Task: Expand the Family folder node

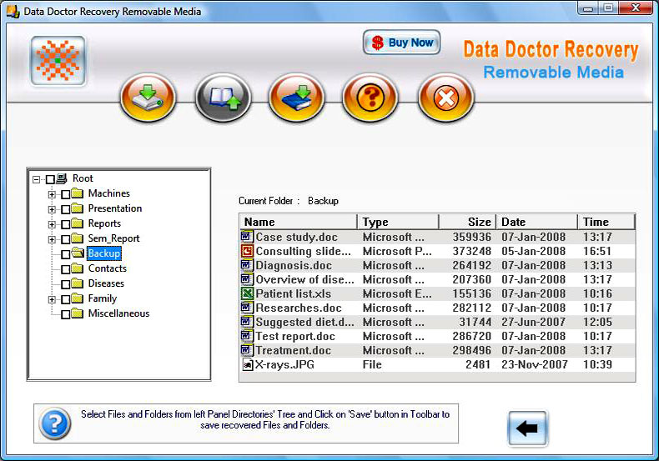Action: tap(52, 299)
